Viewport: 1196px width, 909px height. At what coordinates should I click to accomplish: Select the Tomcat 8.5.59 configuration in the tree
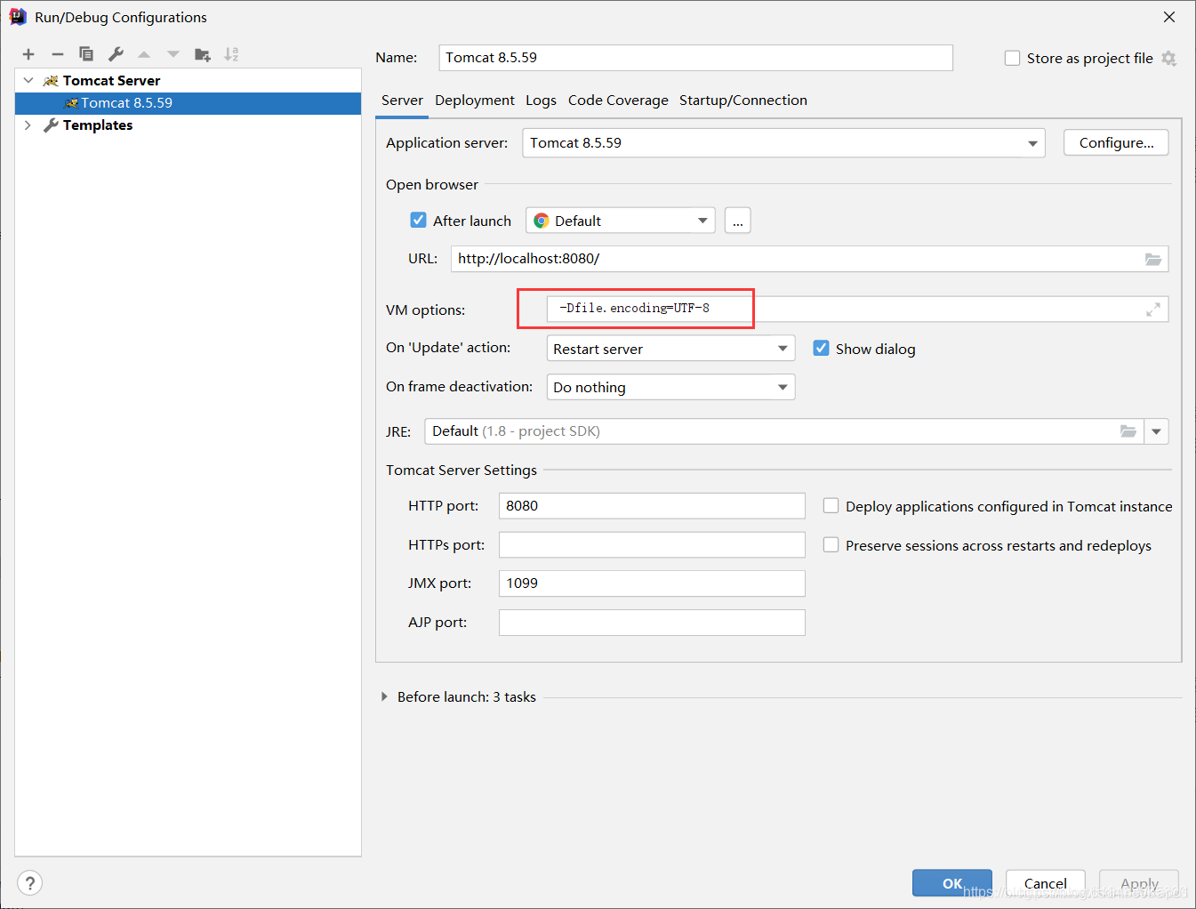tap(188, 103)
